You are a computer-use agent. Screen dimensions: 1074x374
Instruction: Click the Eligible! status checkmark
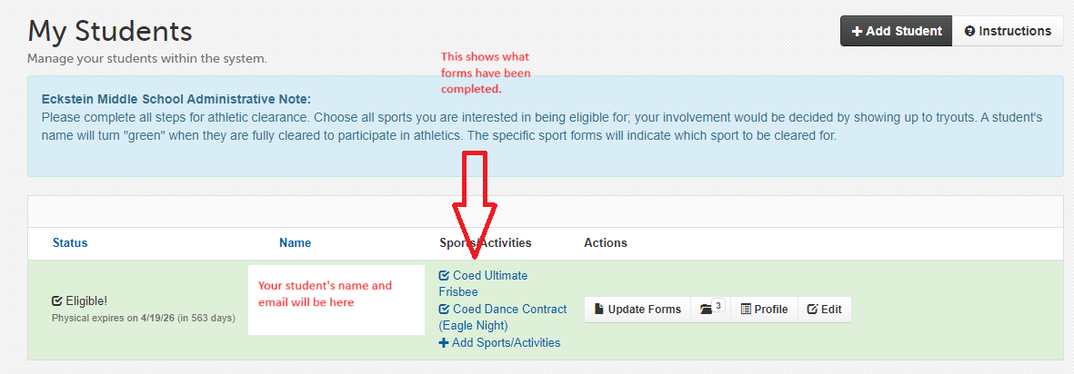[57, 300]
